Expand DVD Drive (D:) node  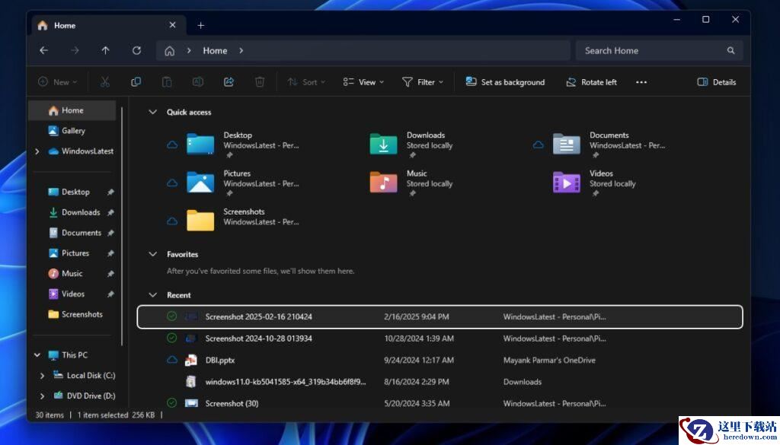click(x=43, y=396)
